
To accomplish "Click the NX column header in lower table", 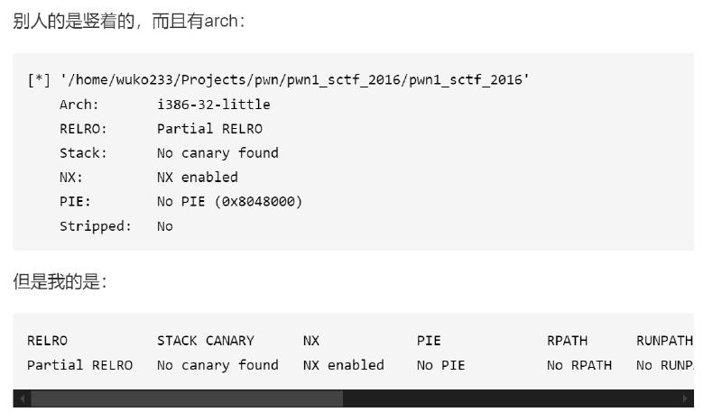I will 311,341.
